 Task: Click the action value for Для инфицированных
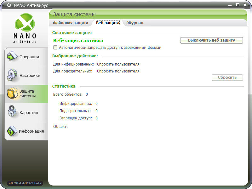118,64
